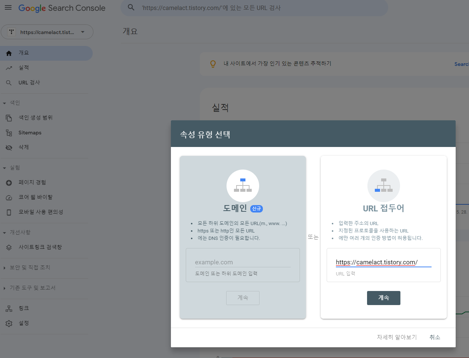Click '에만 여러 개의 인증 방법이 허용됩니다.' text
The image size is (469, 358).
pos(381,238)
